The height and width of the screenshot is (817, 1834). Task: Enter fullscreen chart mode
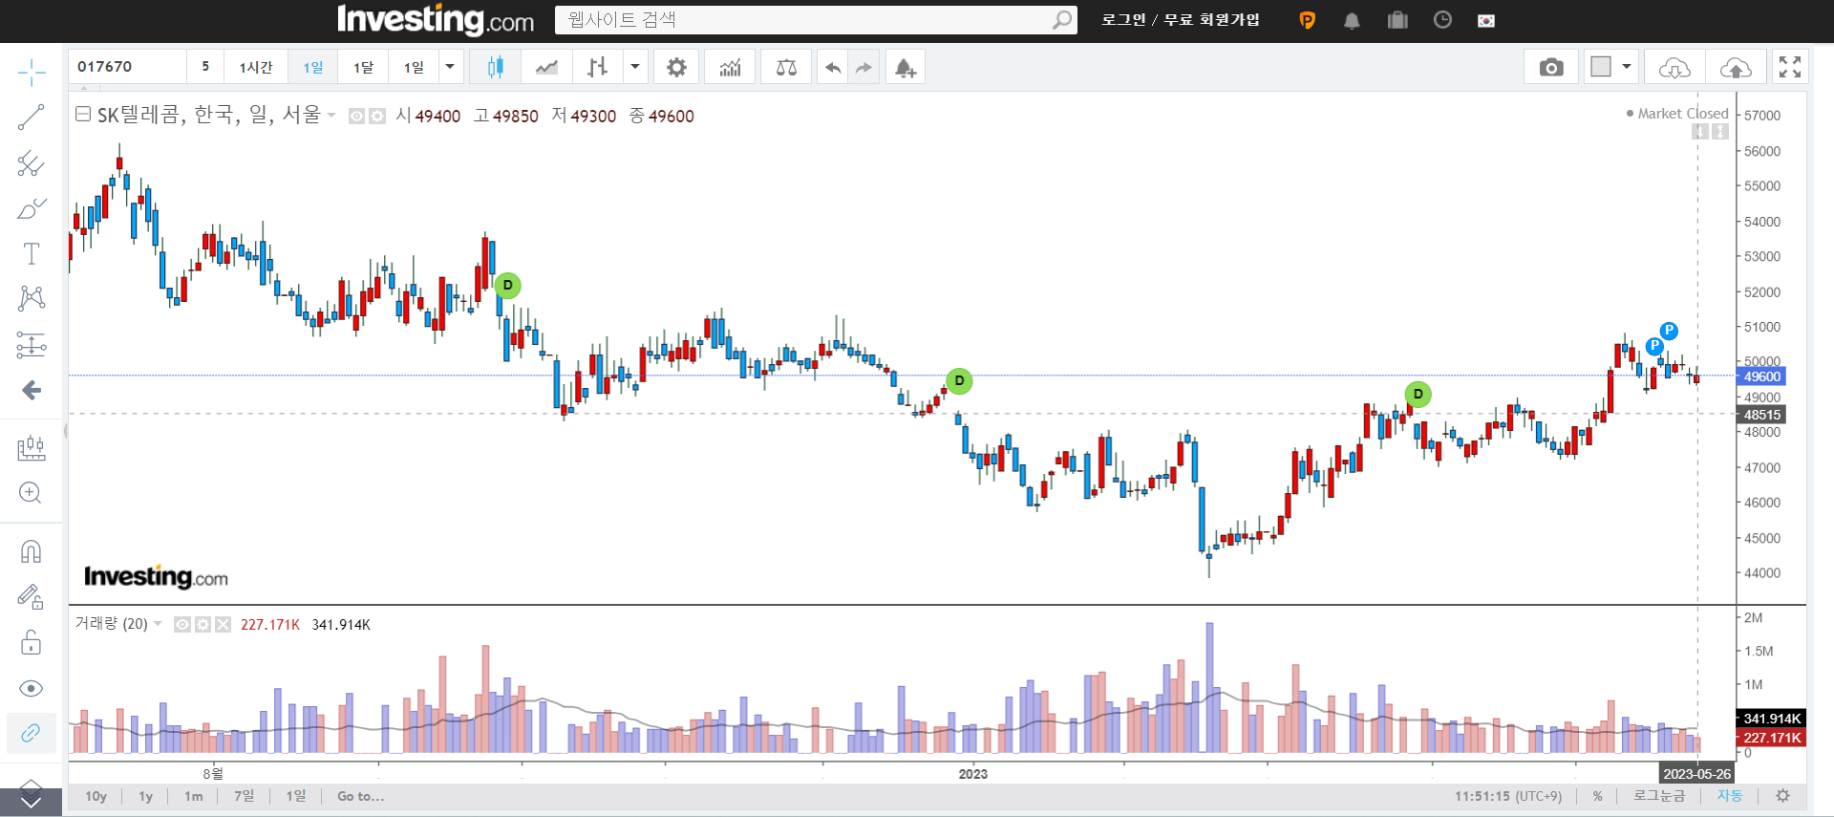[x=1789, y=67]
